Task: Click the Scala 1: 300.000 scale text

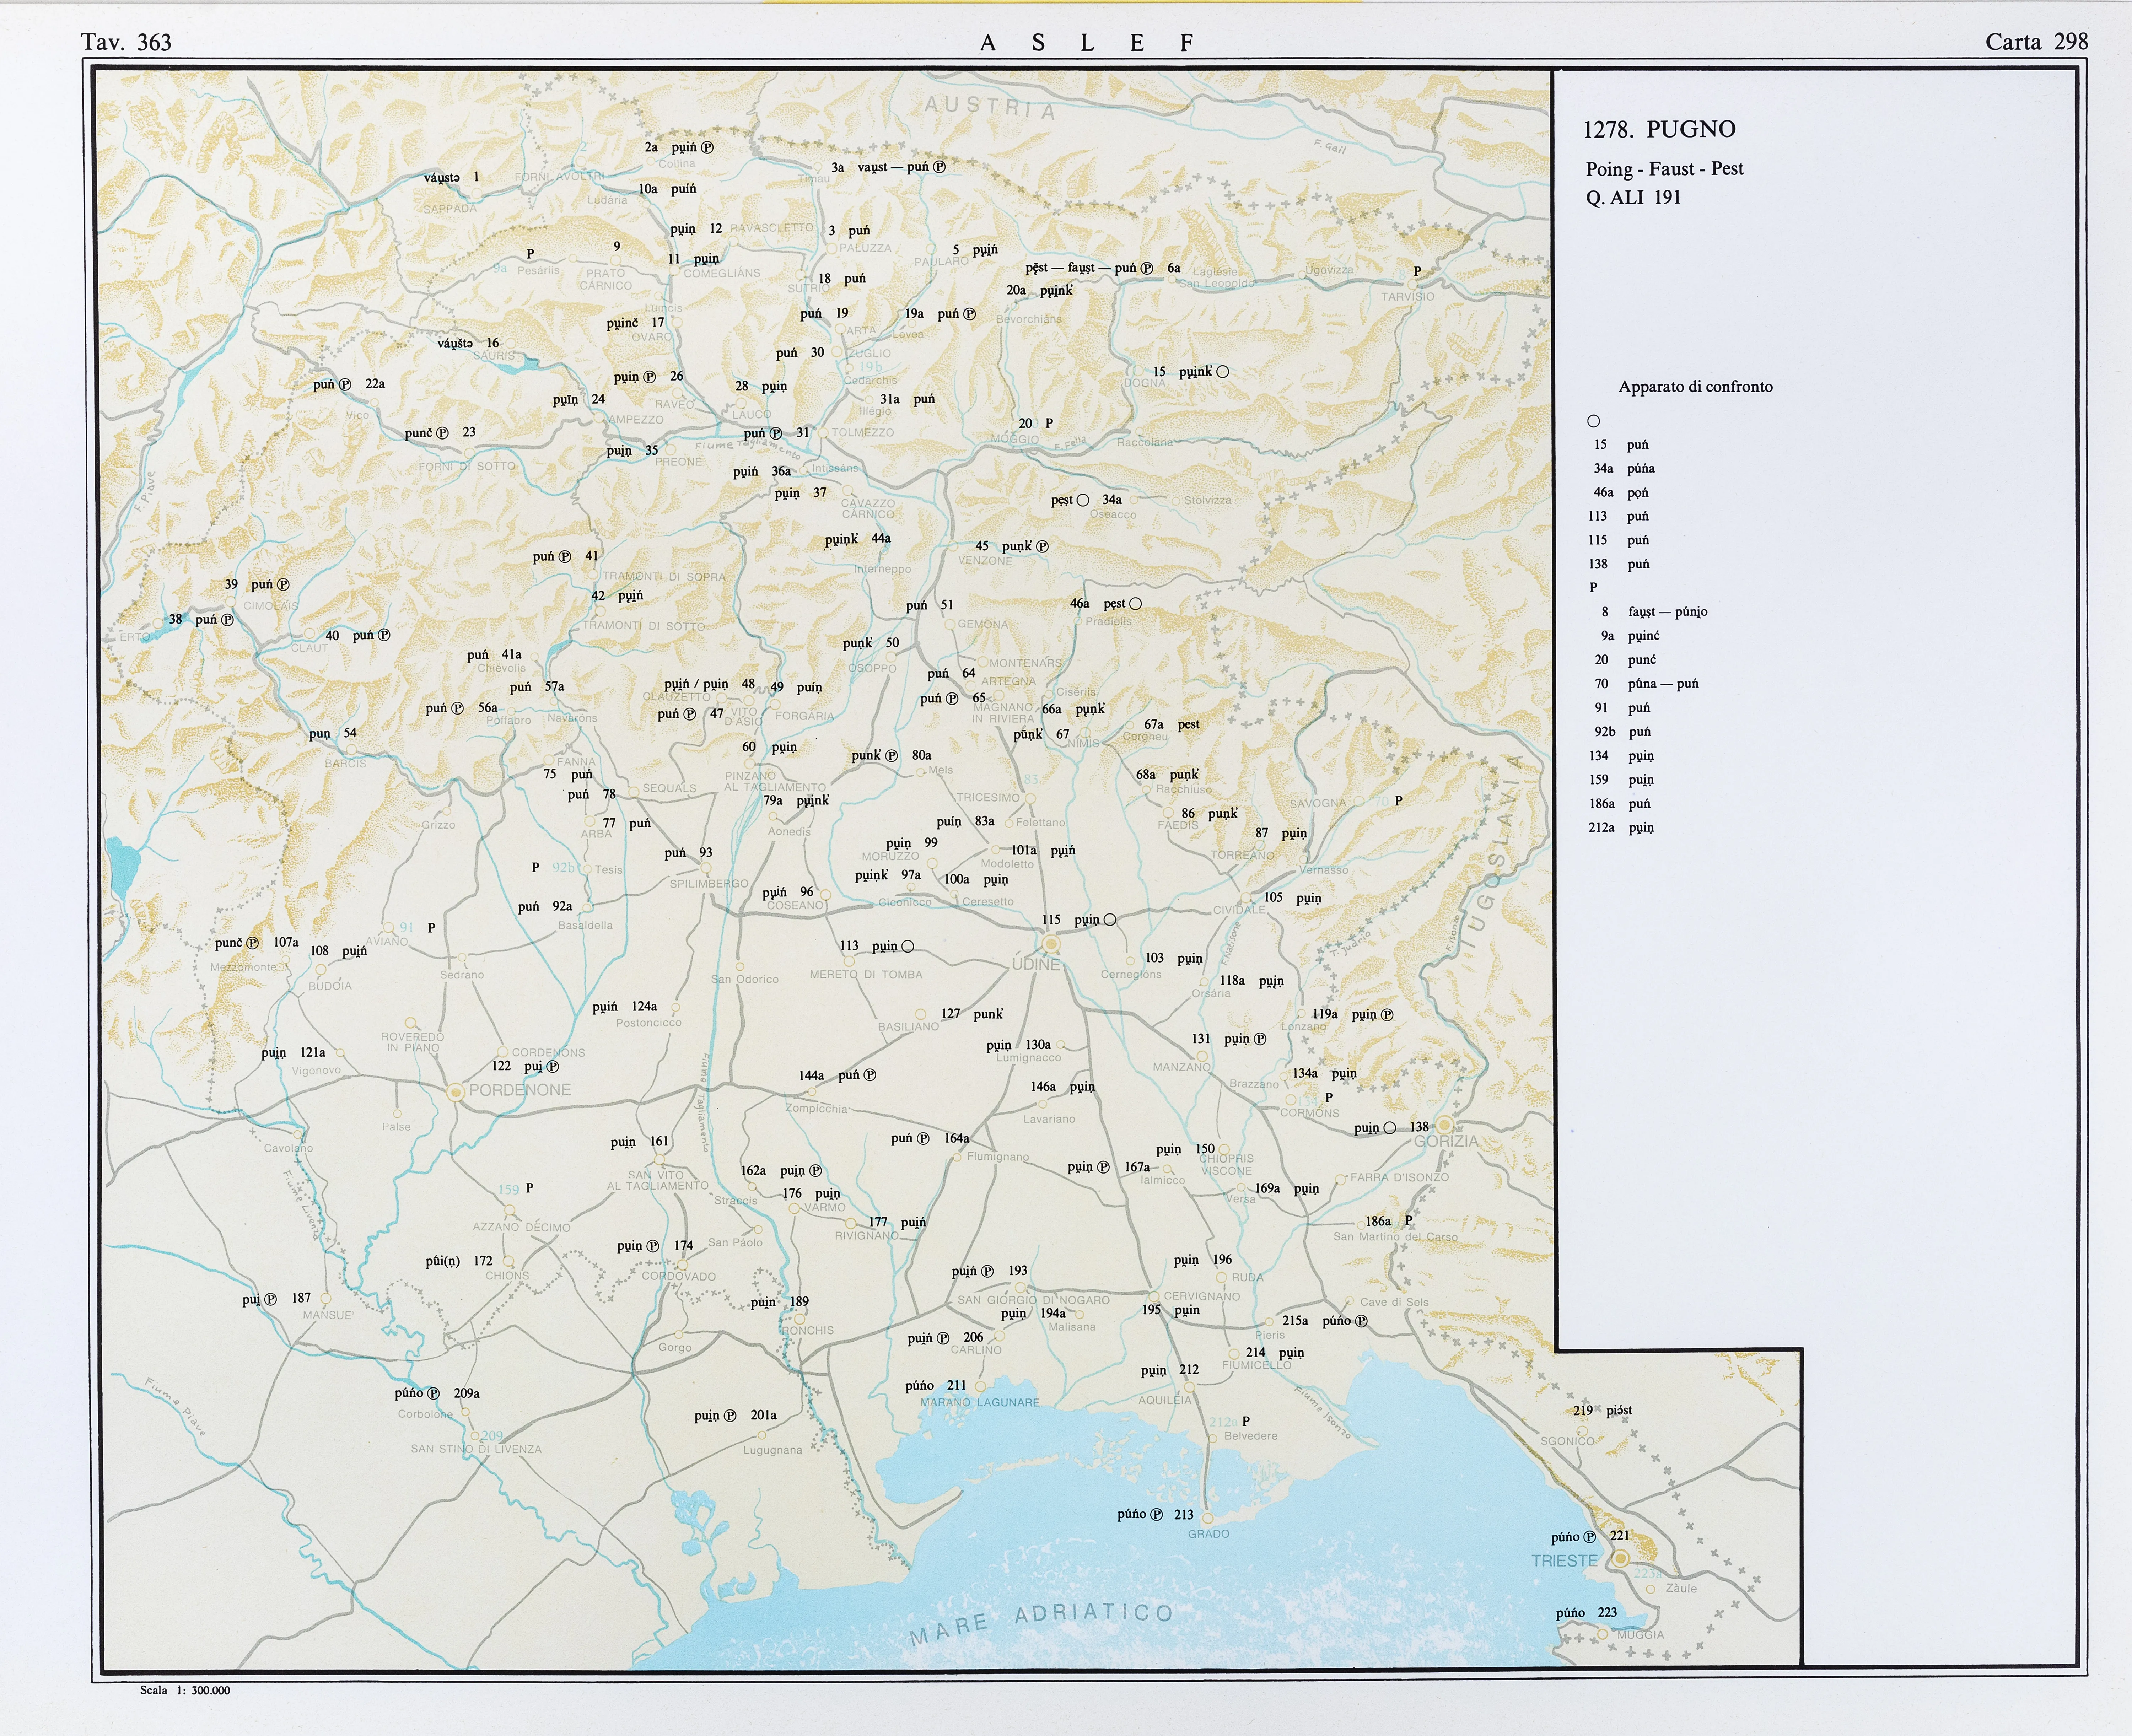Action: (185, 1691)
